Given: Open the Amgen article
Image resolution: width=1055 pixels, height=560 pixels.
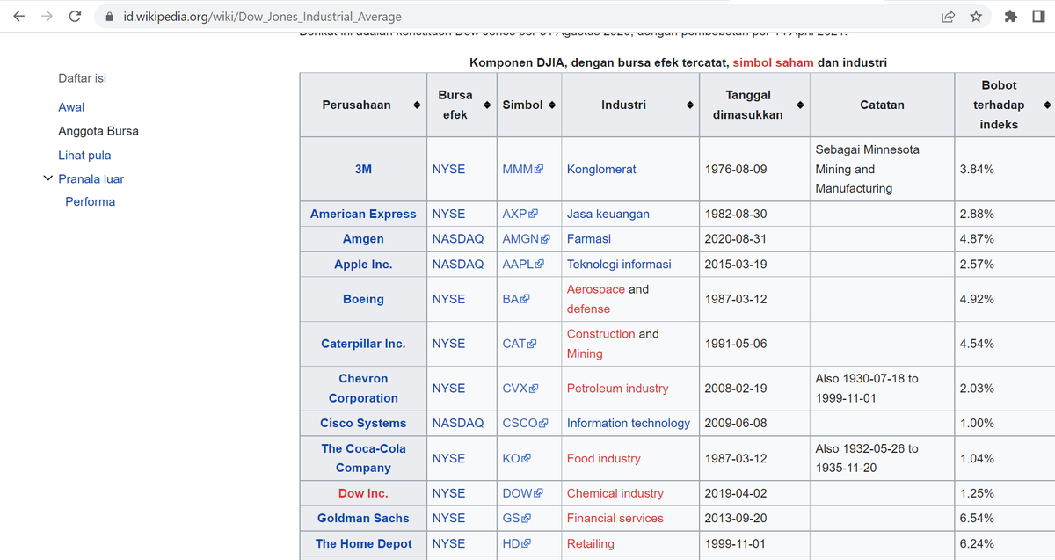Looking at the screenshot, I should [363, 239].
